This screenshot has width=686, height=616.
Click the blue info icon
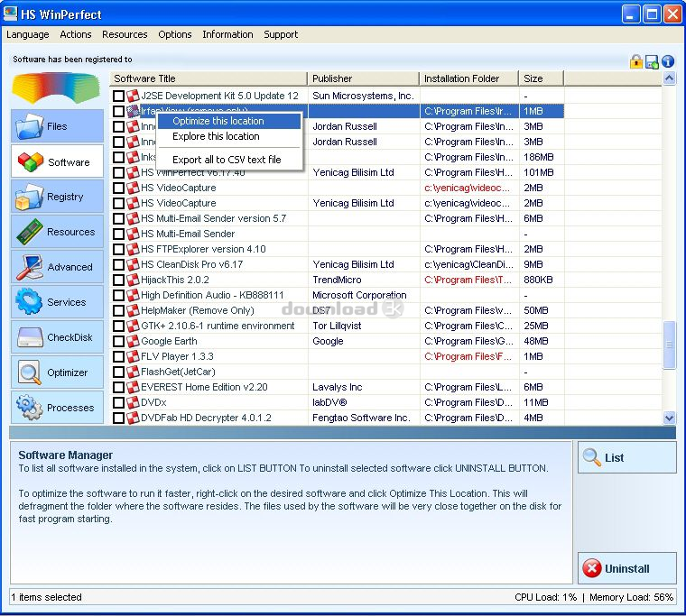click(668, 61)
